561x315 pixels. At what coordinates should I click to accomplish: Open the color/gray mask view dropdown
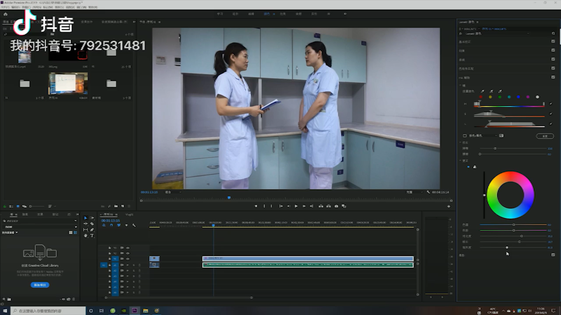point(484,136)
